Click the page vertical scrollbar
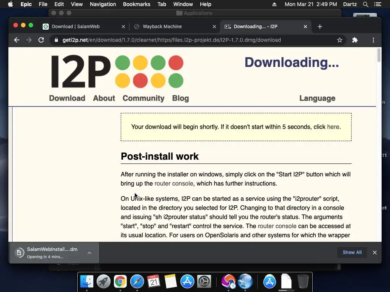 click(379, 55)
